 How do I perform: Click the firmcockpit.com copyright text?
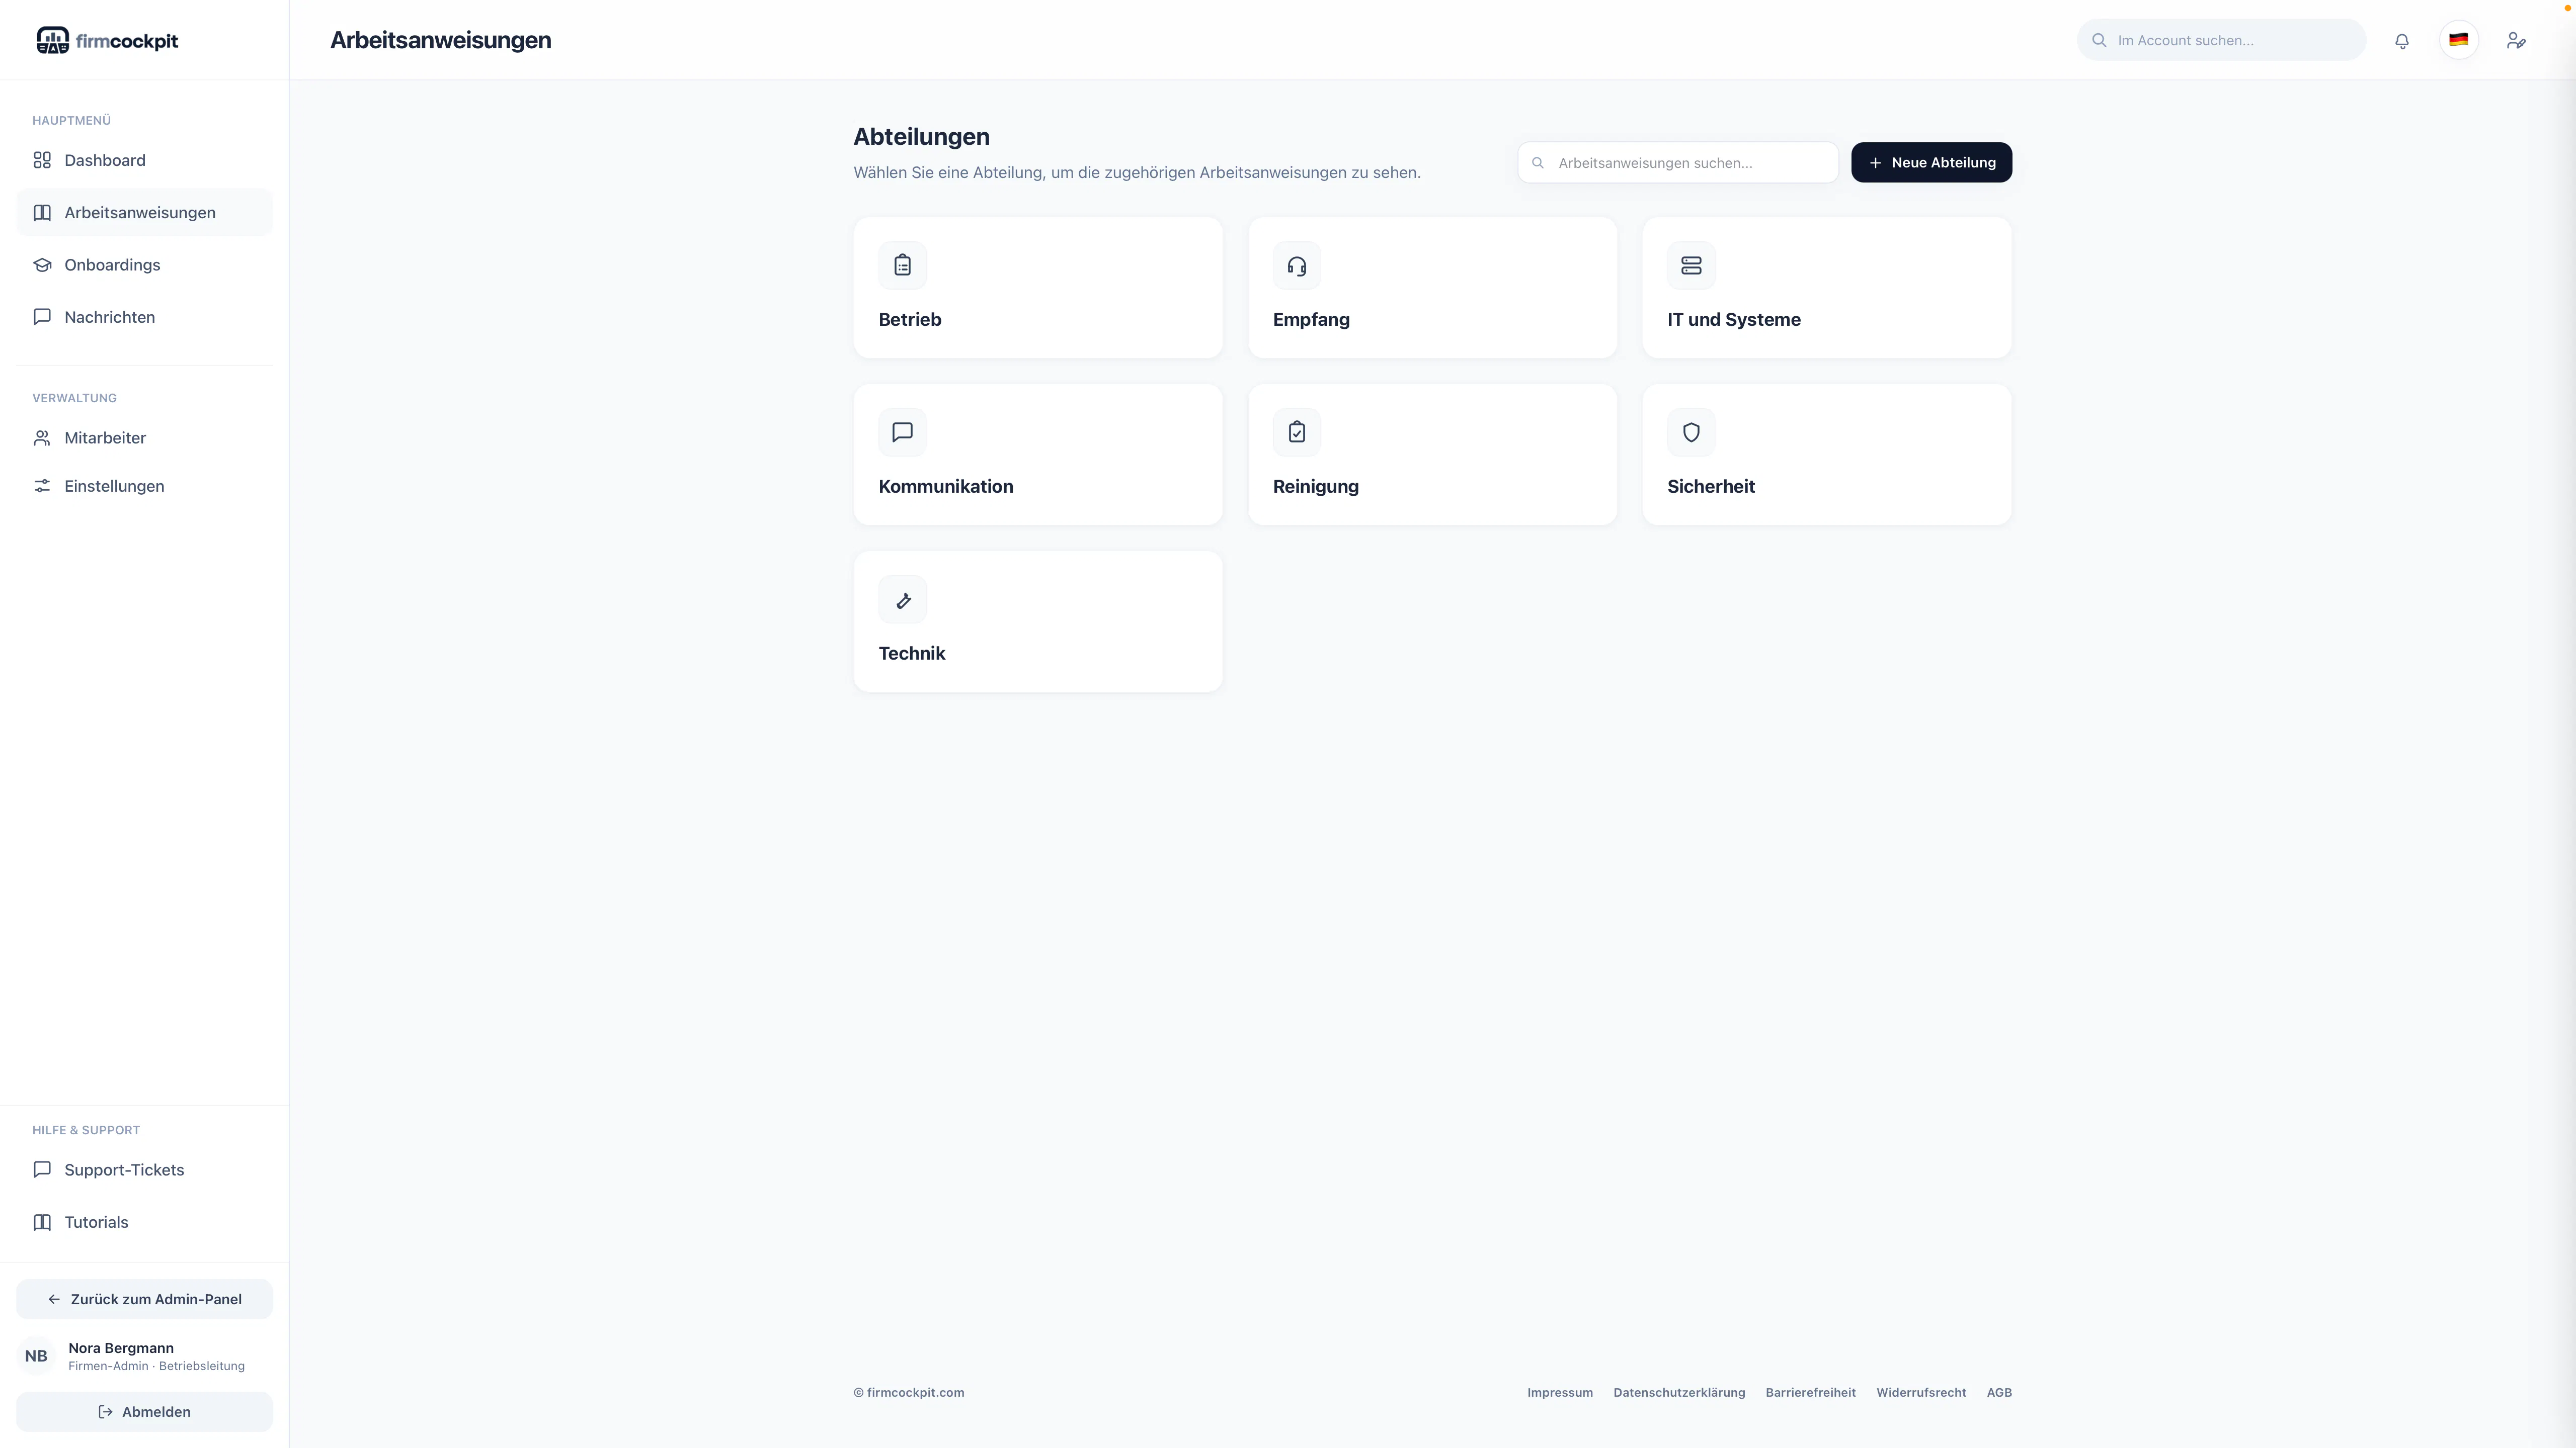[x=909, y=1392]
